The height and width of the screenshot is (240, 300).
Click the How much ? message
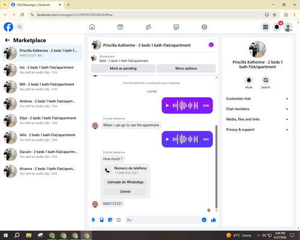click(113, 159)
